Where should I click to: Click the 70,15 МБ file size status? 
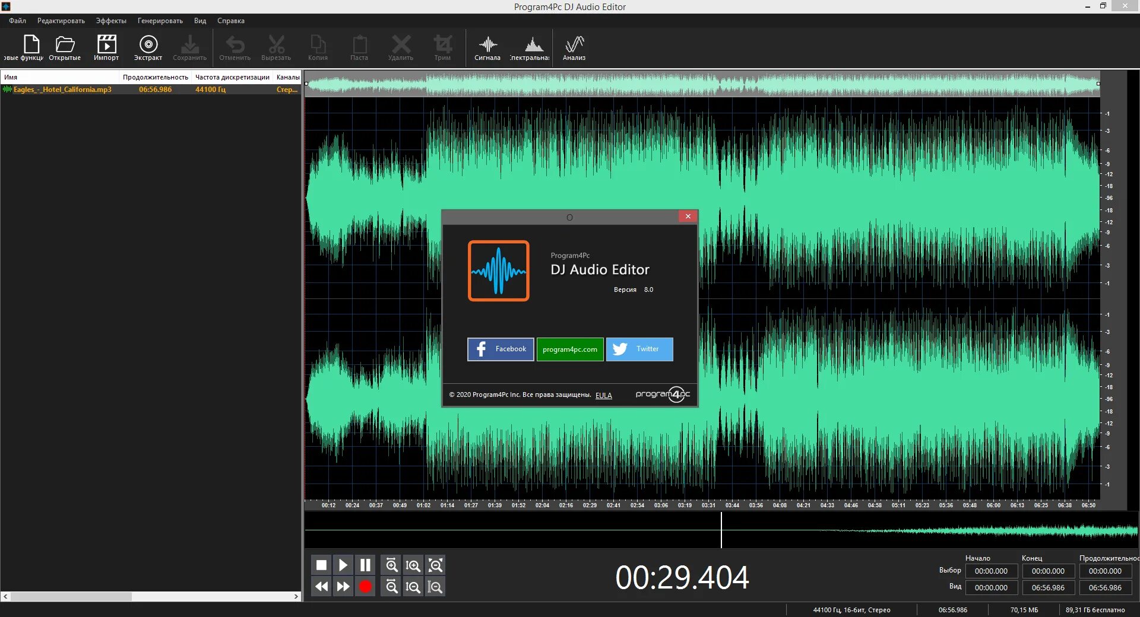pyautogui.click(x=1024, y=610)
